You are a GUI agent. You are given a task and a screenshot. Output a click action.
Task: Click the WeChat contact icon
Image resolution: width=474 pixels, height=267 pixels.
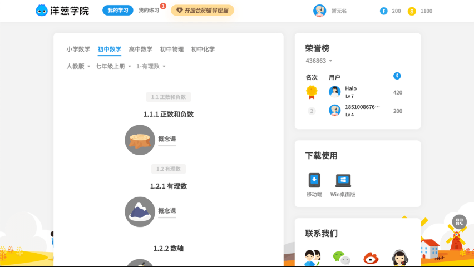[x=341, y=258]
